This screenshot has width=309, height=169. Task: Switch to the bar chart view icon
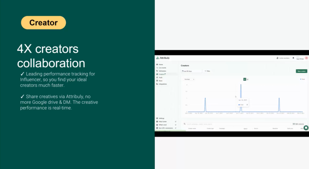(x=248, y=79)
